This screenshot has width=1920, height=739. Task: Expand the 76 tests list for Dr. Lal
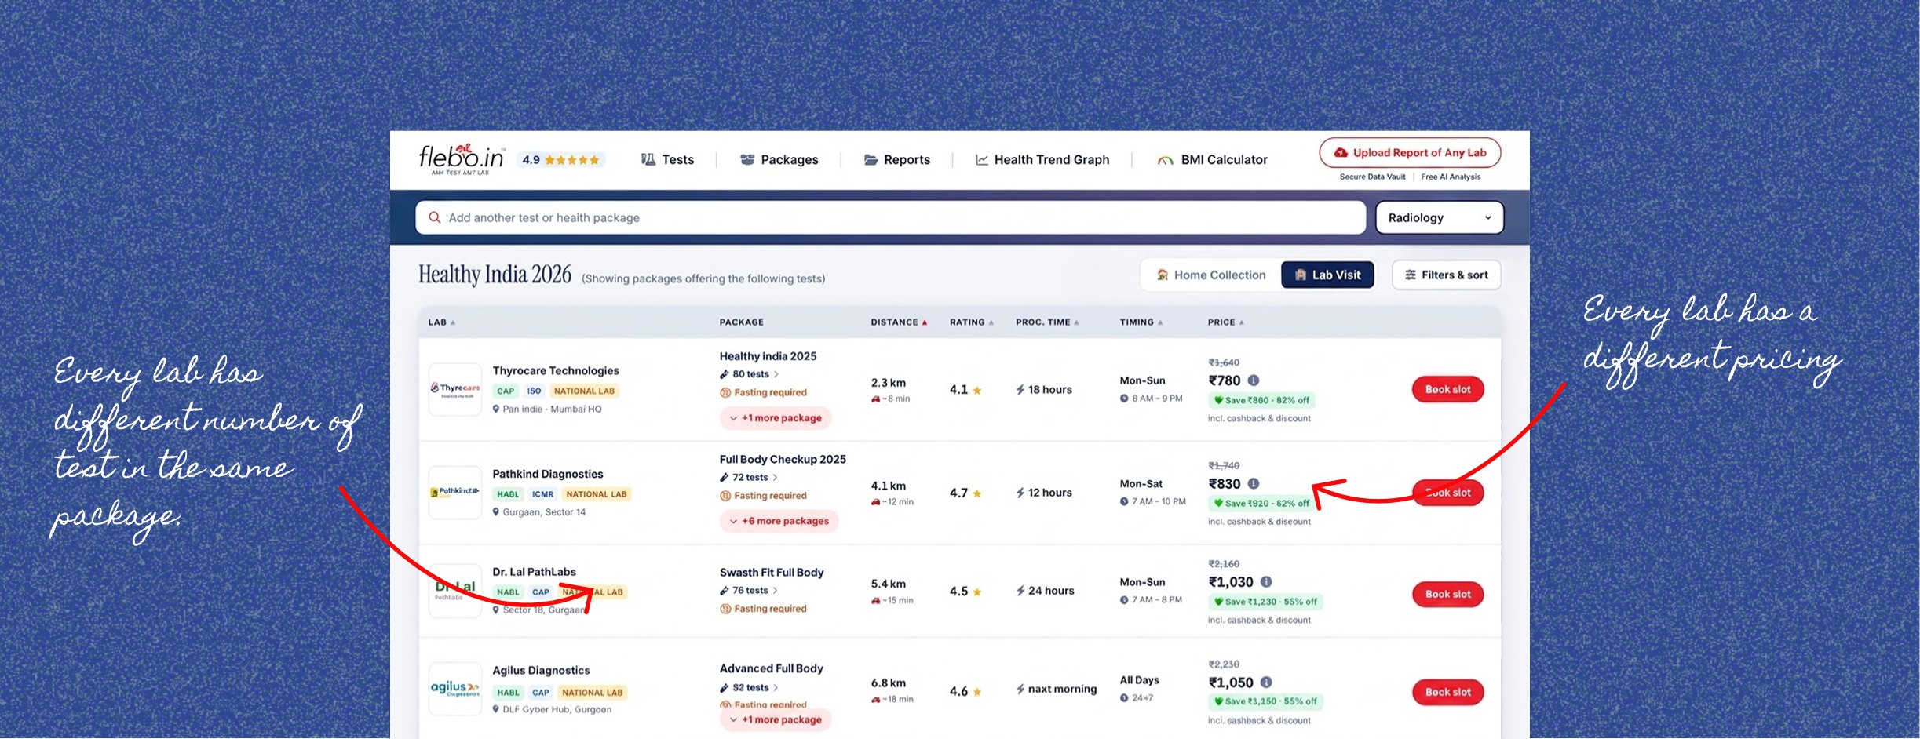tap(749, 591)
